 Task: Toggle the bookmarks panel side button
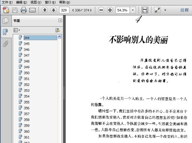pos(5,32)
